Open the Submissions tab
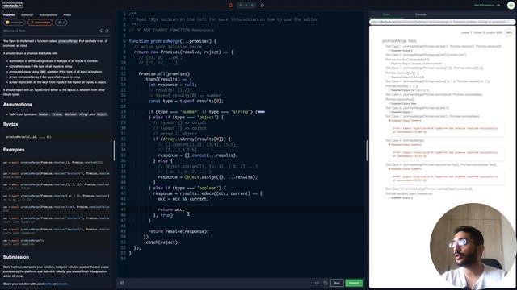The image size is (517, 290). click(48, 14)
